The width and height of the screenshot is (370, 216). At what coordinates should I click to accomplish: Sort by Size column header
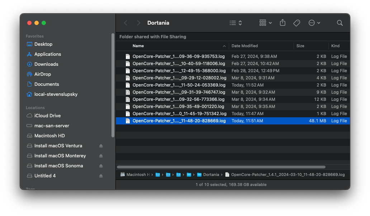point(300,46)
